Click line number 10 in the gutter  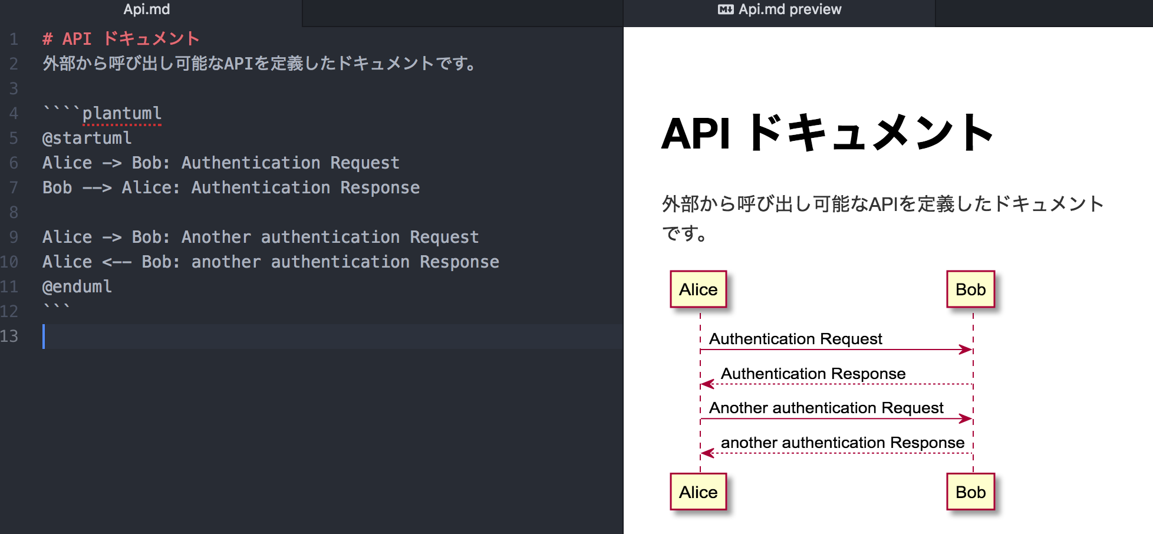pos(9,262)
